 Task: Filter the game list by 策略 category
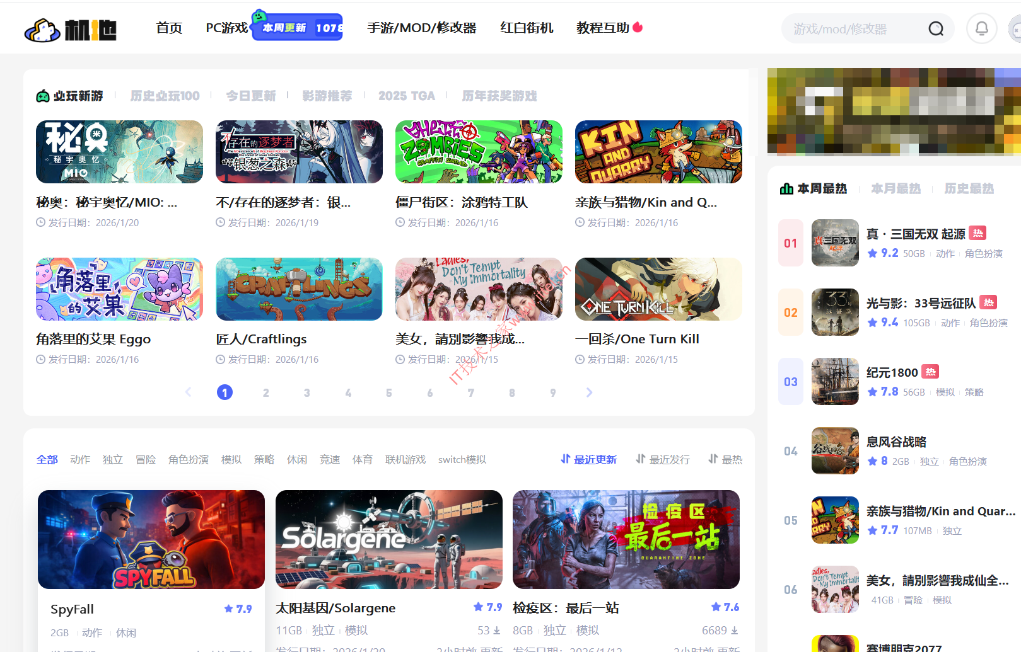[264, 460]
